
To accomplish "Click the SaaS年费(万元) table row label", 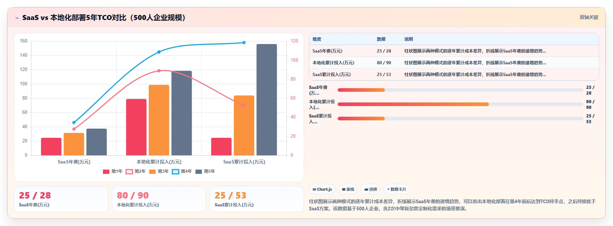I will tap(327, 51).
